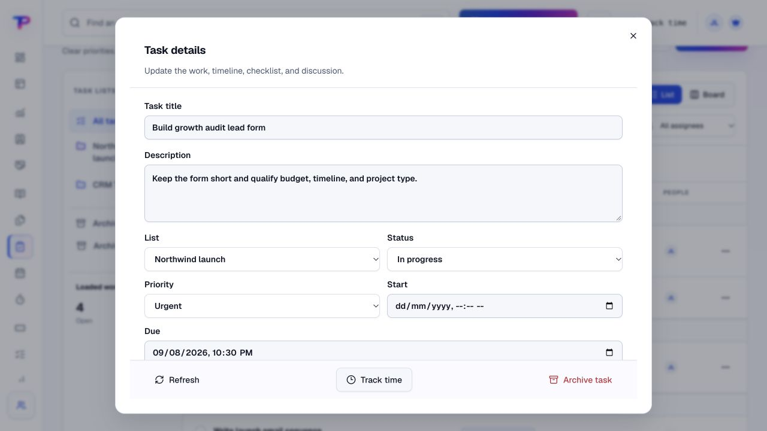Expand the Status dropdown set to In progress
Viewport: 767px width, 431px height.
[505, 259]
